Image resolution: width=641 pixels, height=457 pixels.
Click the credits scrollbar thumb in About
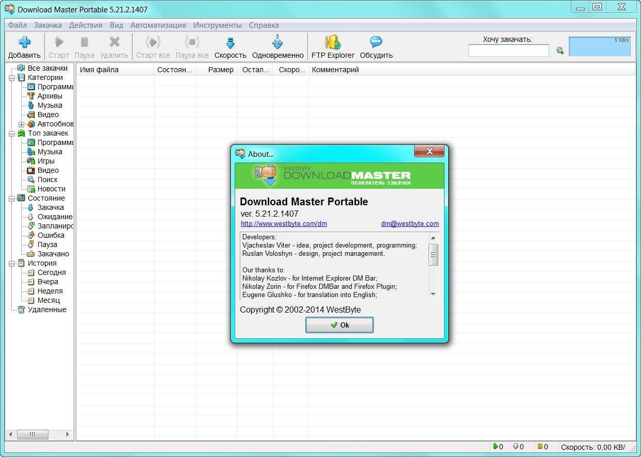[x=433, y=255]
